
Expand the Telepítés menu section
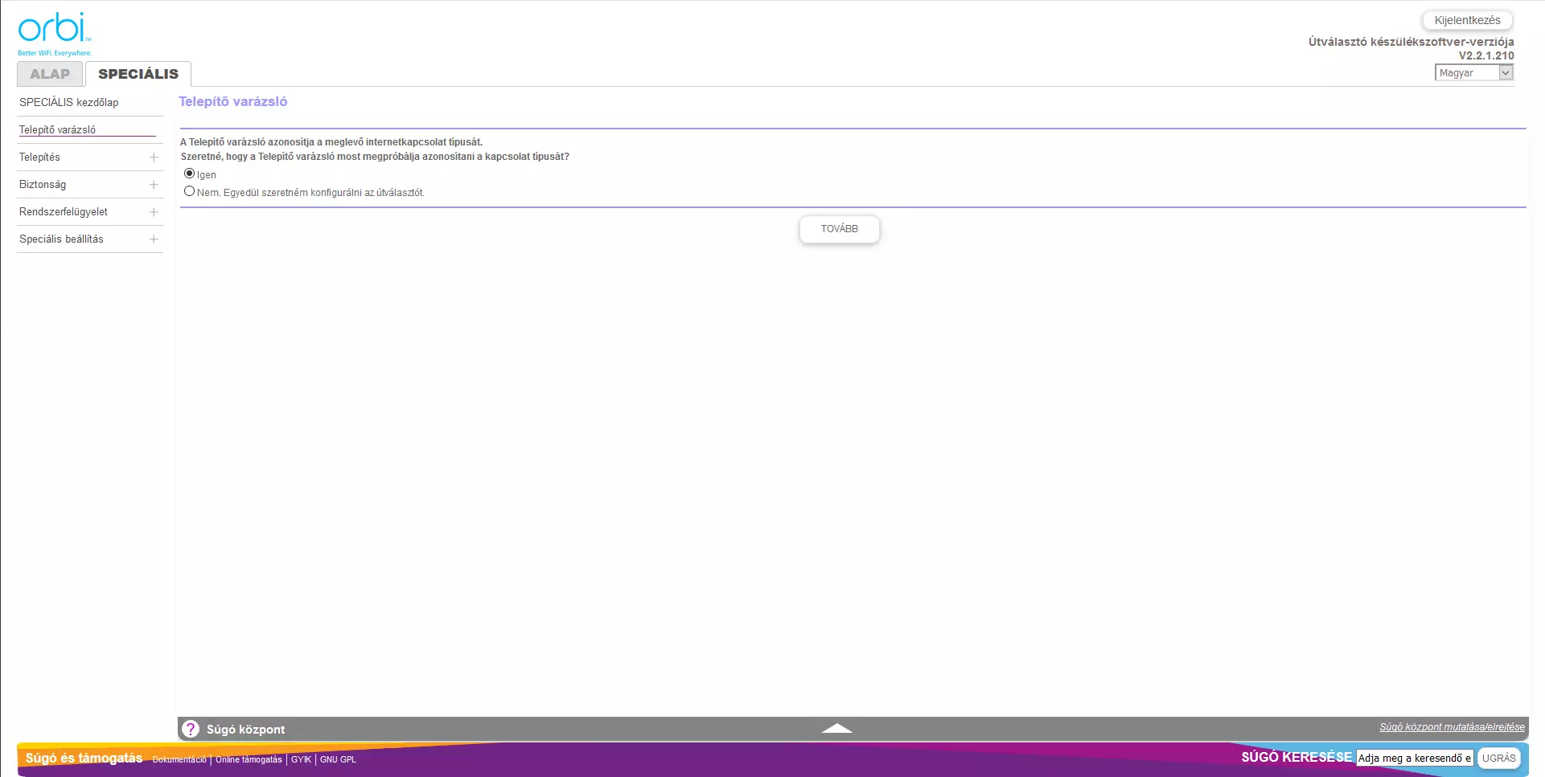coord(40,157)
